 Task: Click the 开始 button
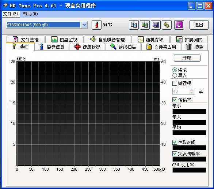coord(187,58)
